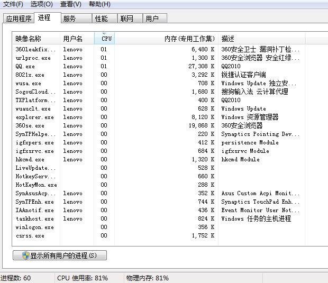Image resolution: width=328 pixels, height=283 pixels.
Task: Open the 性能 tab
Action: click(x=105, y=19)
